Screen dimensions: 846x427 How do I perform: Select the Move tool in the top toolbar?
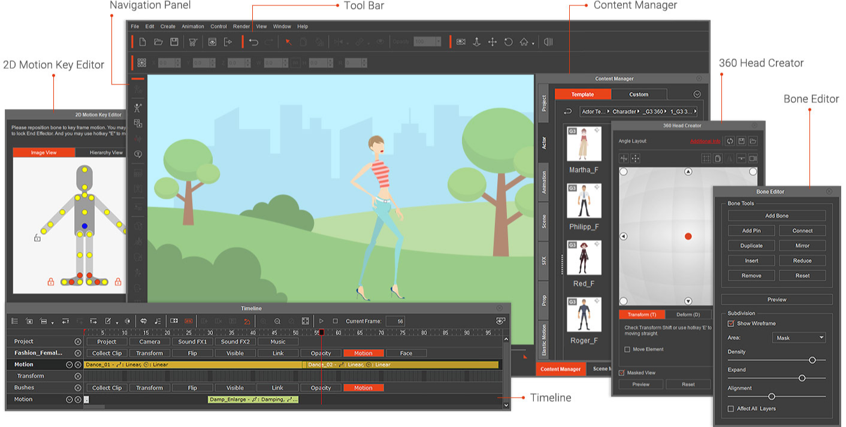click(x=491, y=41)
